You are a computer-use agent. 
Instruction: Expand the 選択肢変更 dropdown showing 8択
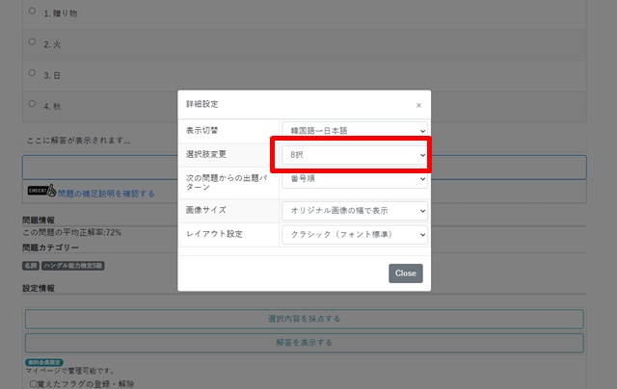(x=354, y=154)
